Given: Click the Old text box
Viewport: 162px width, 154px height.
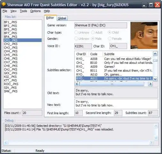Looking at the screenshot, I should tap(116, 93).
